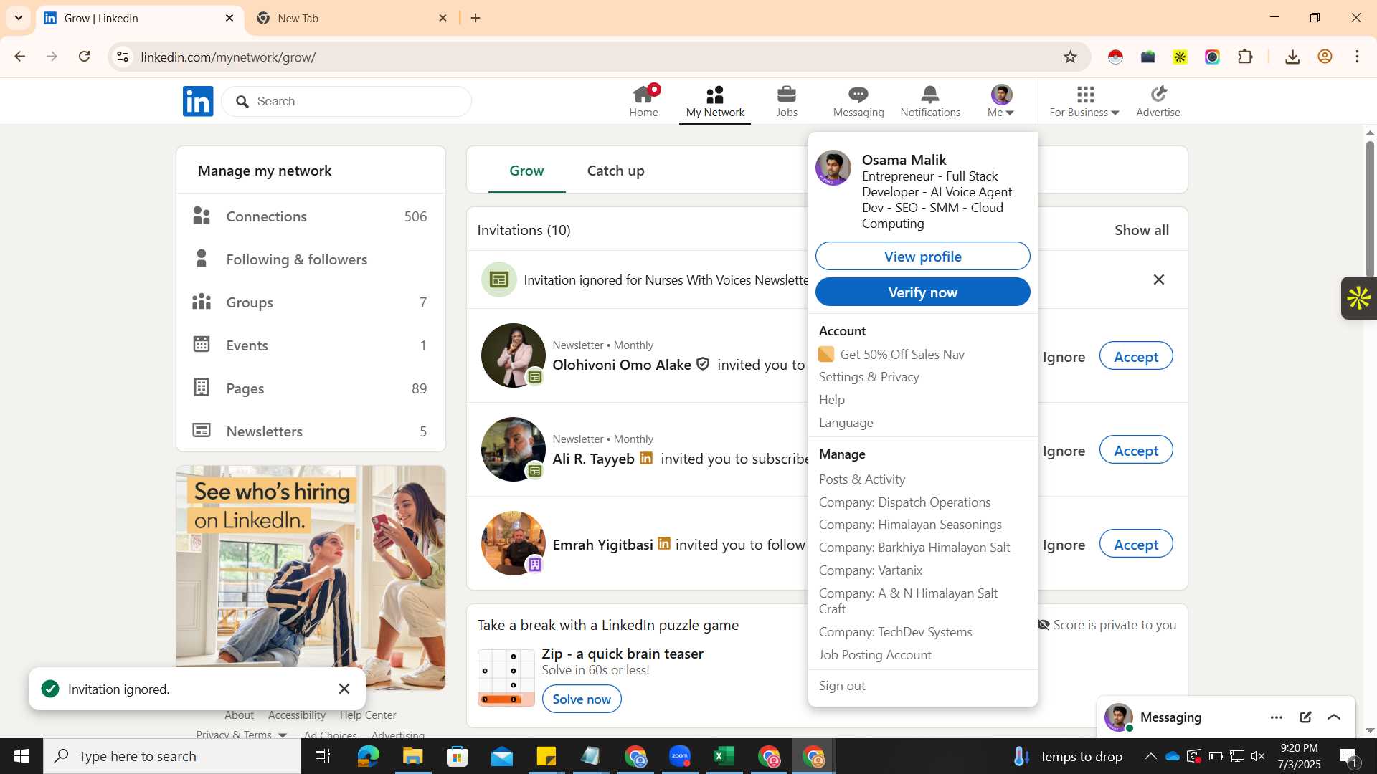Viewport: 1377px width, 774px height.
Task: Open Chrome profile avatar icon
Action: [1325, 57]
